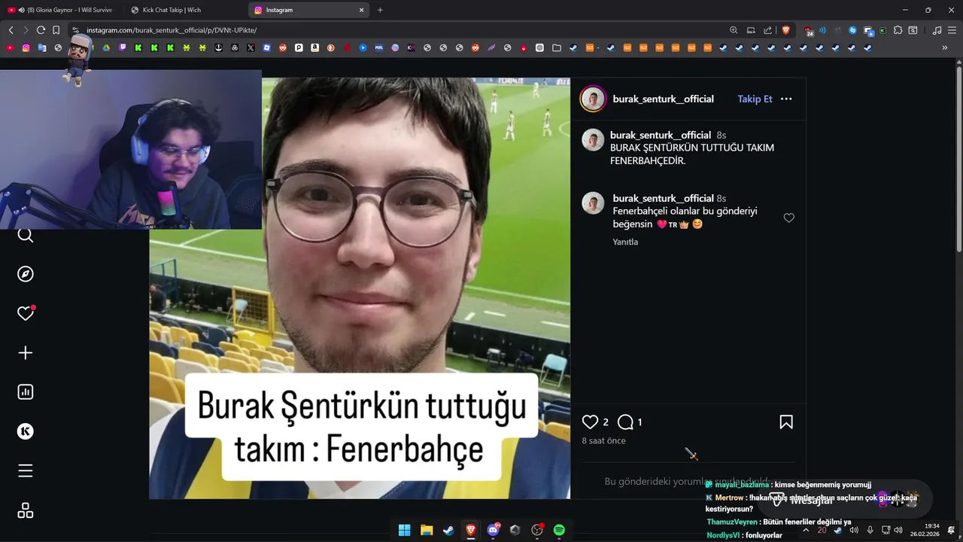The width and height of the screenshot is (963, 542).
Task: Toggle microphone icon in system tray
Action: coord(870,530)
